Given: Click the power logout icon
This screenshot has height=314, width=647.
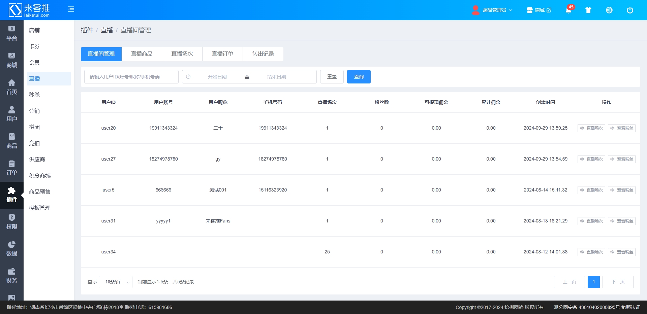Looking at the screenshot, I should coord(630,10).
